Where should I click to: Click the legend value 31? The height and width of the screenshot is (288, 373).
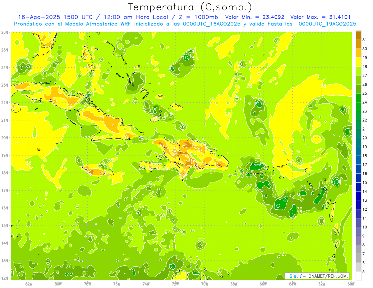pyautogui.click(x=365, y=40)
